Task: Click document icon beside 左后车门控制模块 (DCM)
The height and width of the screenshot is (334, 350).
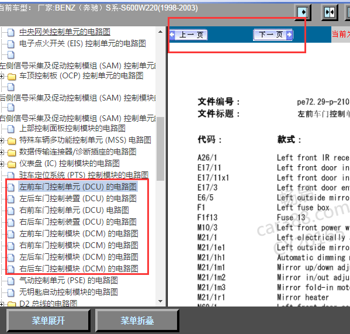Action: [x=11, y=257]
